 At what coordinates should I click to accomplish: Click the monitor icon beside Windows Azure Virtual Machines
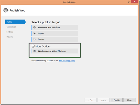tap(35, 51)
